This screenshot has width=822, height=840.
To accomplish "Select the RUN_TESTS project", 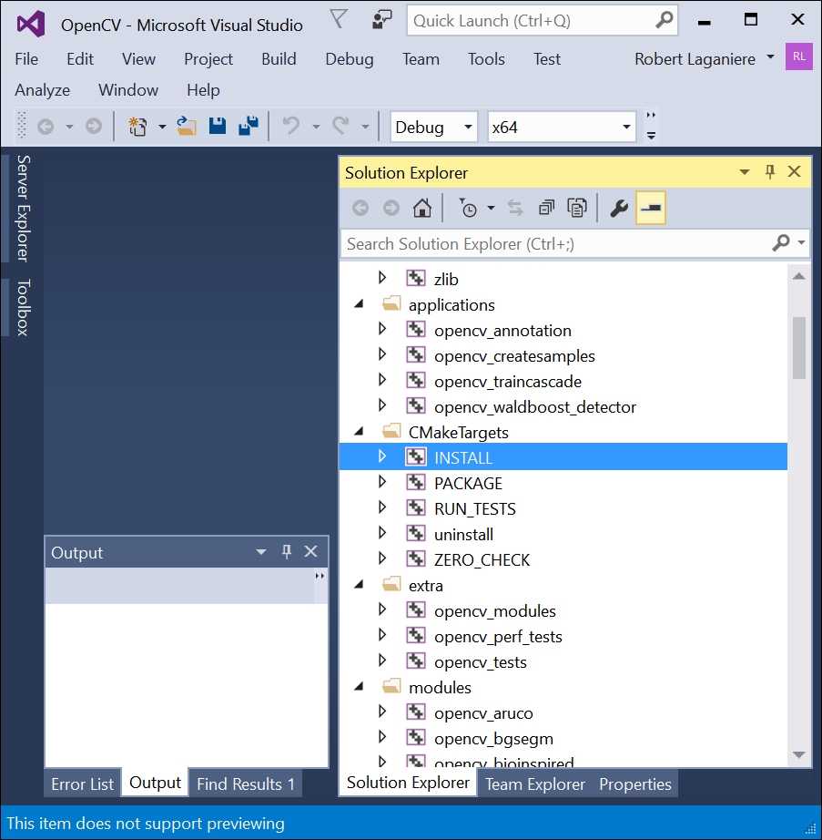I will click(474, 509).
